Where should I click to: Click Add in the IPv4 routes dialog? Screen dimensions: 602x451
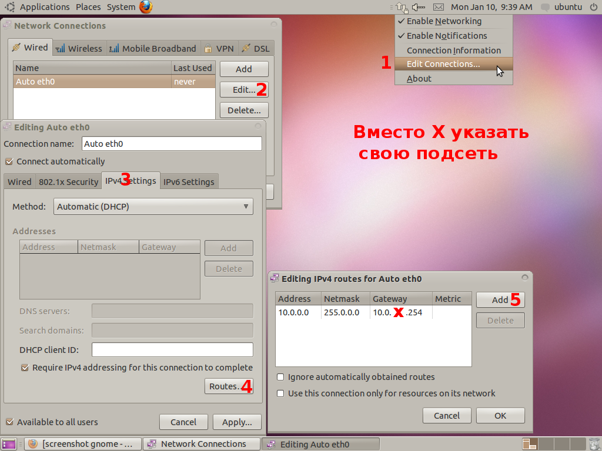tap(500, 299)
